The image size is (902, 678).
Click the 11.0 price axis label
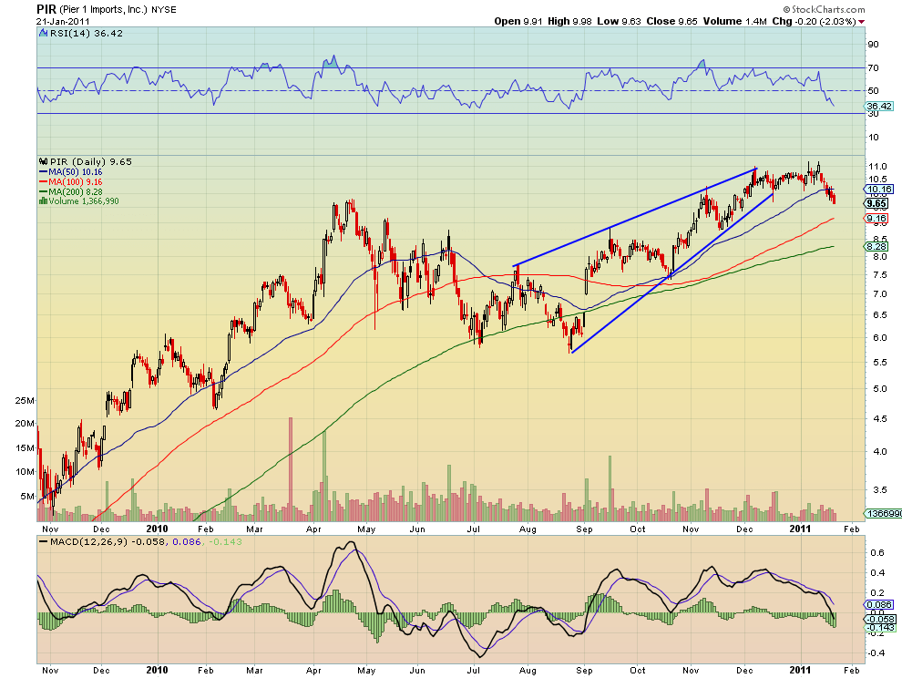coord(877,167)
